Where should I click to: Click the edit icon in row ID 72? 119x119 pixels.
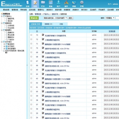tap(43, 39)
